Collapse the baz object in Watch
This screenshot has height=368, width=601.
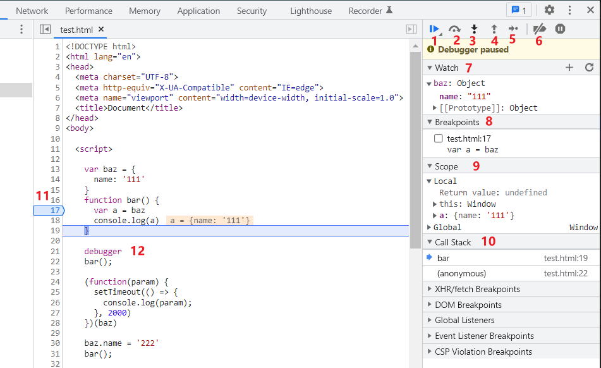click(x=429, y=83)
